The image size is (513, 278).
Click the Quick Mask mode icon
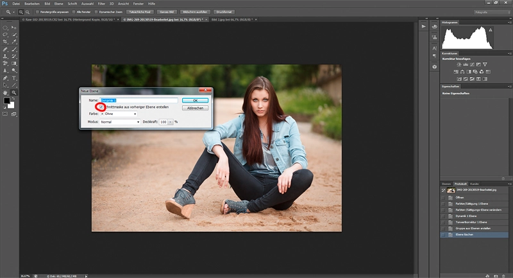point(5,114)
